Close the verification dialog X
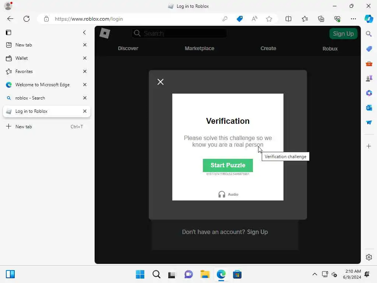Viewport: 377px width, 283px height. 161,82
